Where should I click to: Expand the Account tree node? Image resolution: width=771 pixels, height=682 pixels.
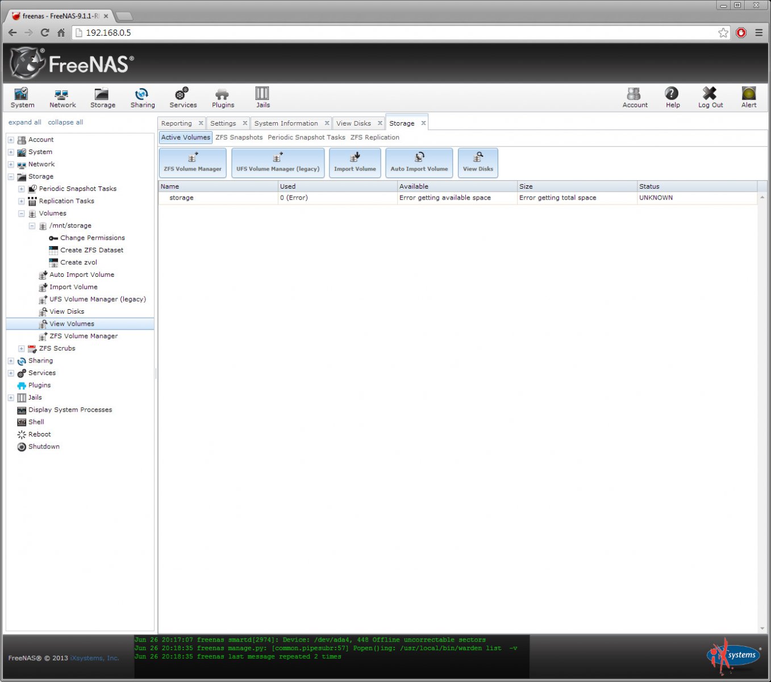click(x=11, y=140)
